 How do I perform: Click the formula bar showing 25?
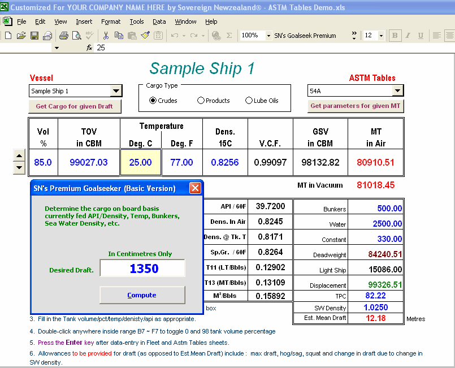274,48
